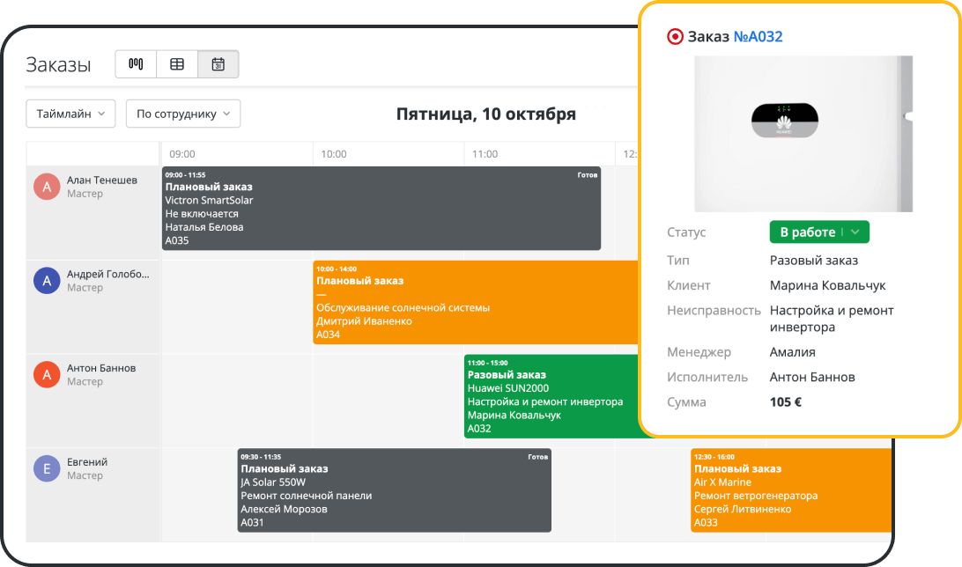Click Андрей Голобо... avatar icon
This screenshot has height=567, width=962.
point(47,281)
